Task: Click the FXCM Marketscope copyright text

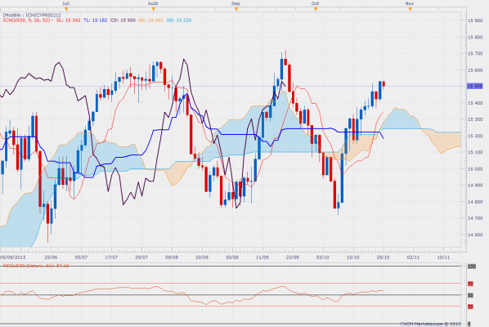Action: click(430, 324)
